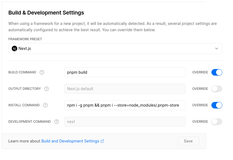Click the next development command field
The width and height of the screenshot is (233, 160).
point(125,122)
